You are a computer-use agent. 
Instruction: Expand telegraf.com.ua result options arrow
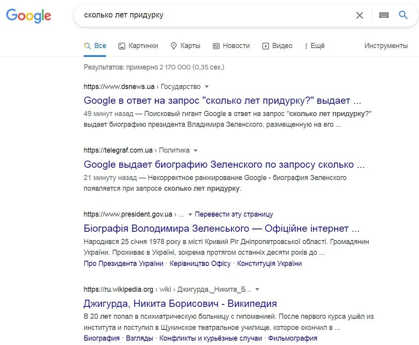[195, 151]
